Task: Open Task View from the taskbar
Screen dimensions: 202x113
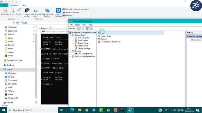Action: point(62,110)
